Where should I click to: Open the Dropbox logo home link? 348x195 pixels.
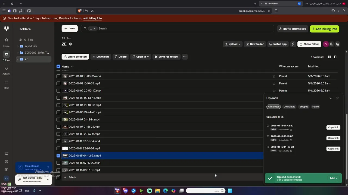pyautogui.click(x=7, y=28)
